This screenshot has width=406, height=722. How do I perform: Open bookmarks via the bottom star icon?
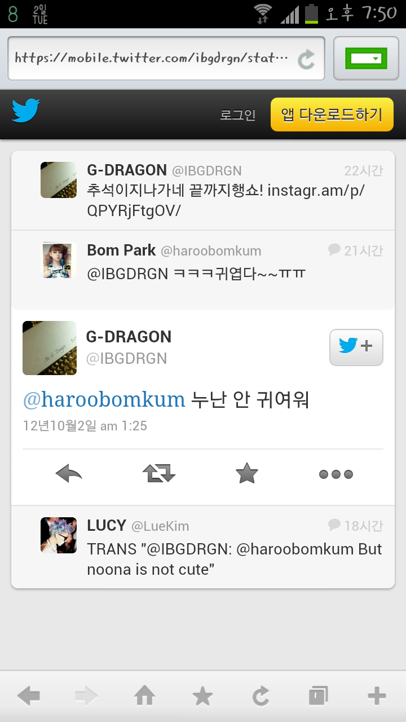click(202, 697)
